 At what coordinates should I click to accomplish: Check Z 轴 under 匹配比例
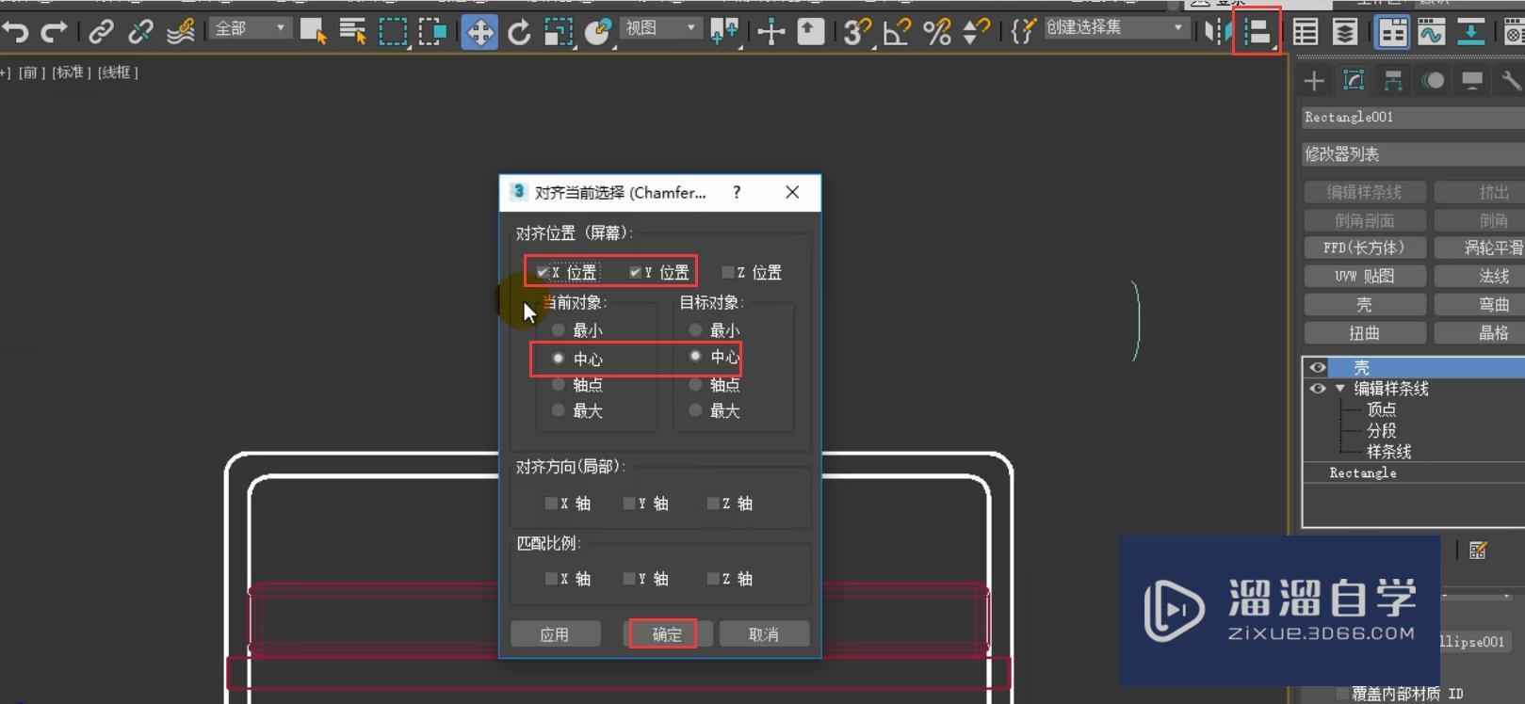coord(713,579)
